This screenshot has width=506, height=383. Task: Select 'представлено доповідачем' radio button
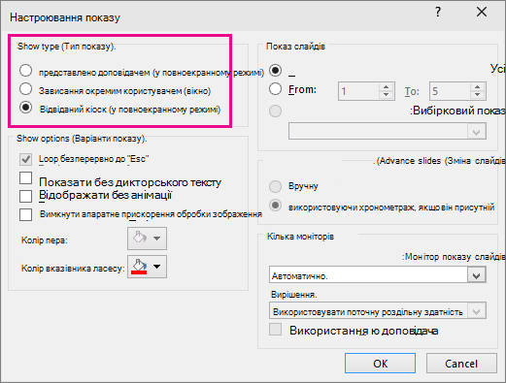click(x=25, y=71)
